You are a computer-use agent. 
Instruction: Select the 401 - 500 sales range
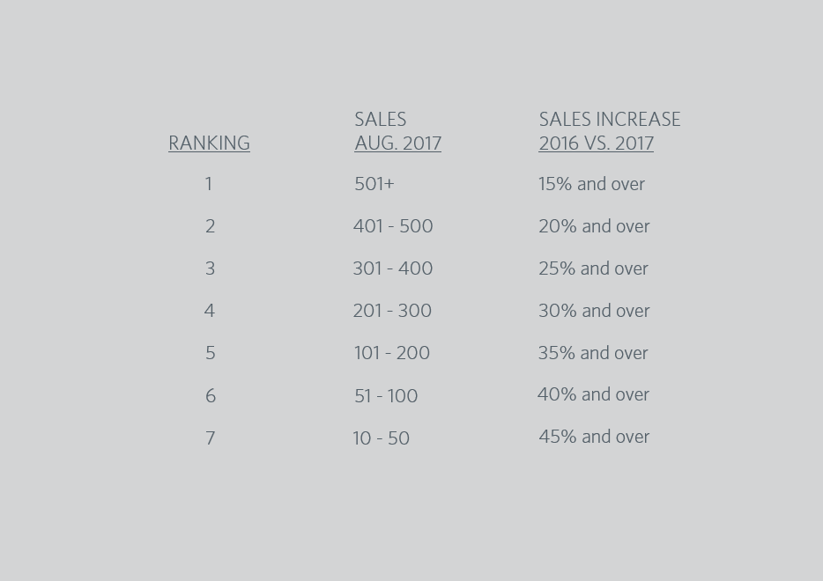coord(393,226)
